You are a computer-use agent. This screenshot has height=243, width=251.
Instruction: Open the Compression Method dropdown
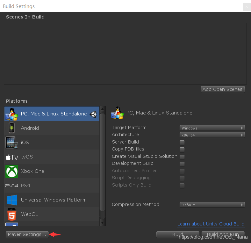pyautogui.click(x=212, y=205)
